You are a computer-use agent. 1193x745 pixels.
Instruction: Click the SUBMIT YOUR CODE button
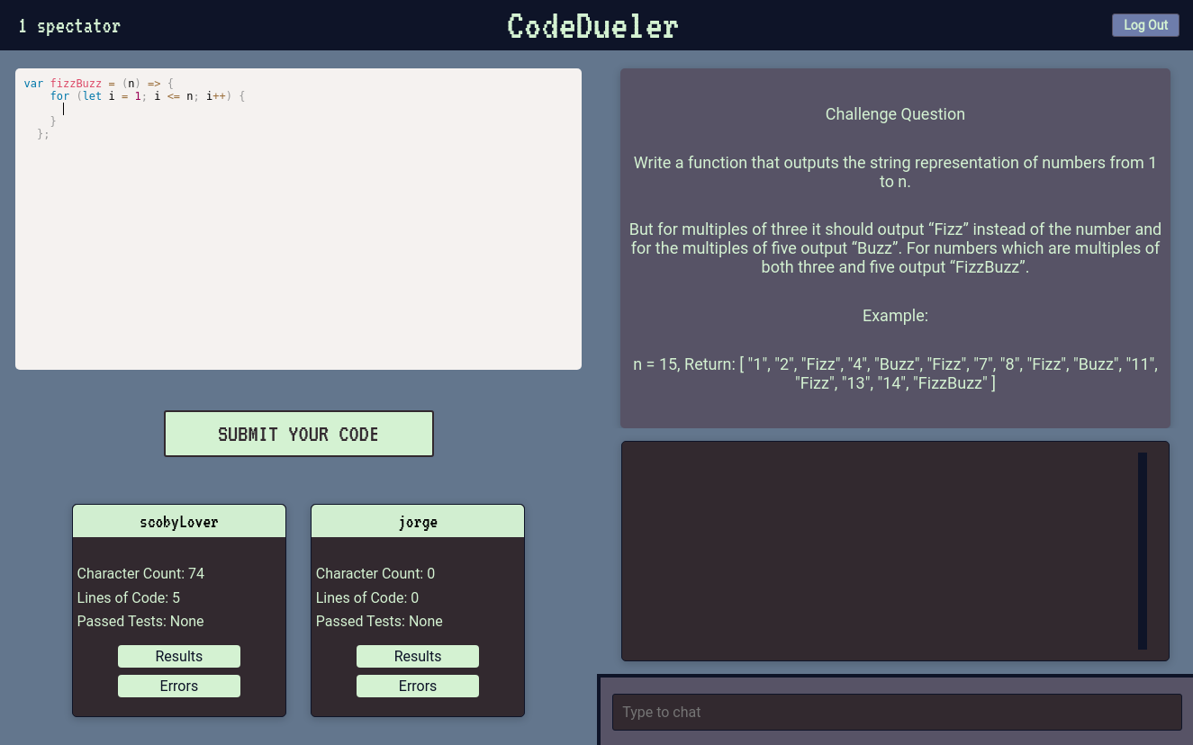coord(298,434)
